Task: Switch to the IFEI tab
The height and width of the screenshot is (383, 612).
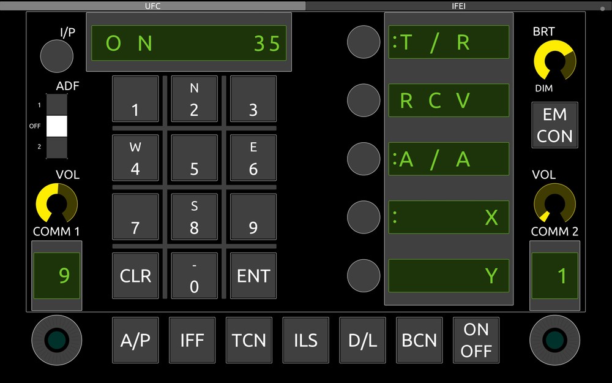Action: (458, 6)
